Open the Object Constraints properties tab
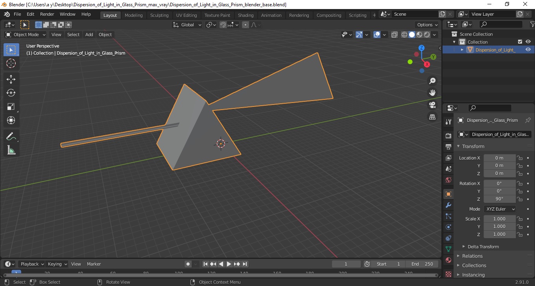The image size is (535, 286). coord(448,238)
